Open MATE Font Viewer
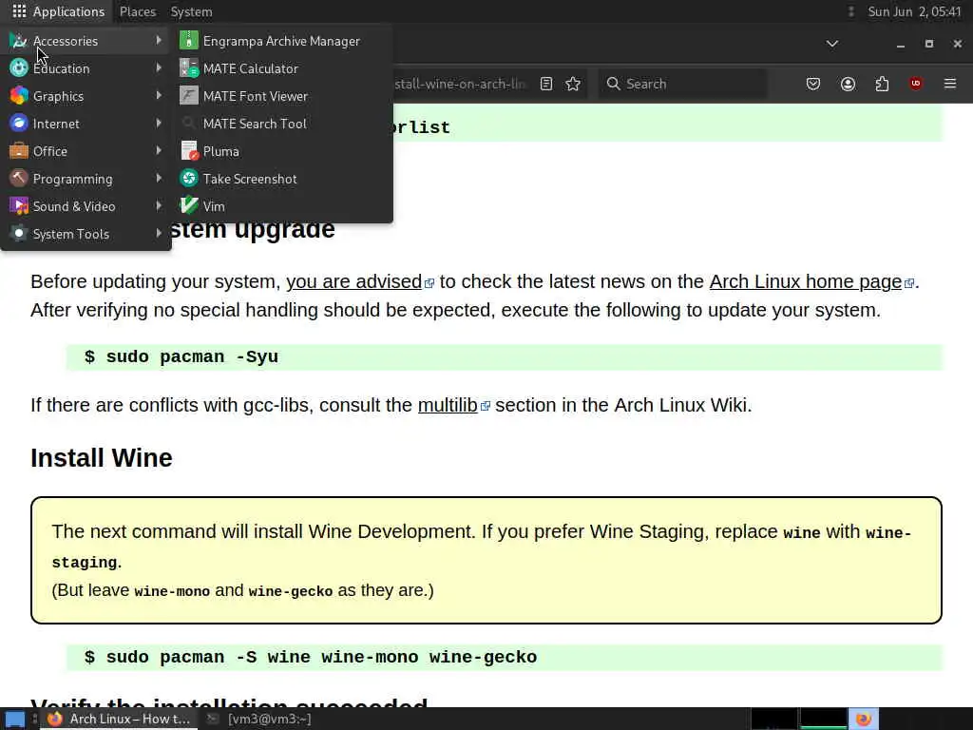The image size is (973, 730). point(283,96)
